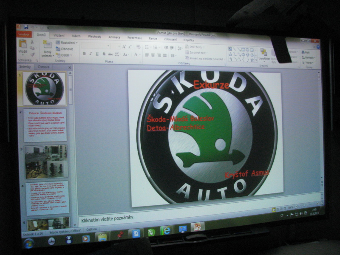Select the rectangle shape in shapes gallery
The width and height of the screenshot is (340, 255).
[243, 50]
